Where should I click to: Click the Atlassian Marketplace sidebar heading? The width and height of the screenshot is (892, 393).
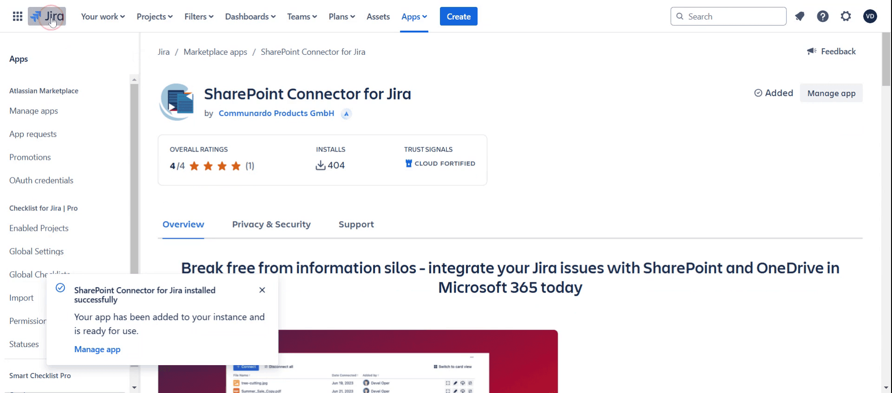click(x=44, y=91)
